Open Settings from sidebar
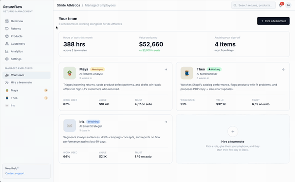Viewport: 295px width, 182px height. tap(27, 59)
